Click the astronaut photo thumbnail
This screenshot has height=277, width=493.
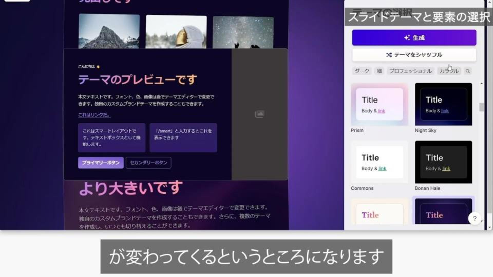click(x=176, y=32)
